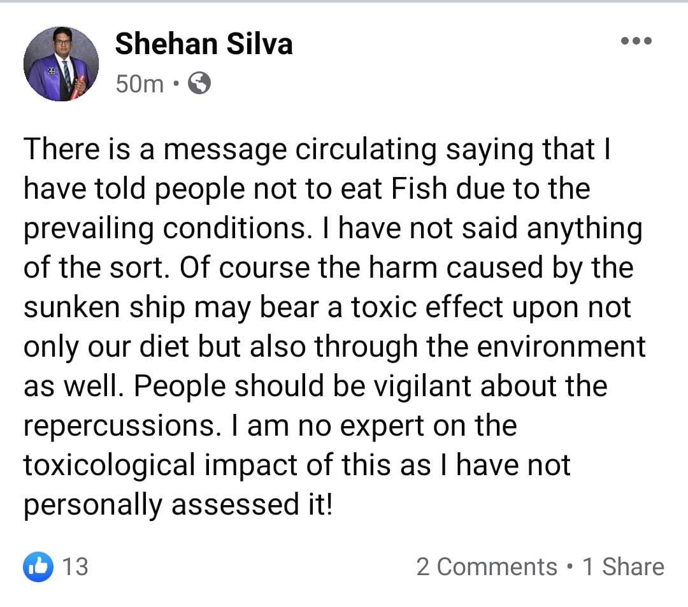The width and height of the screenshot is (688, 607).
Task: Click 'I have not said anything' text
Action: [482, 229]
